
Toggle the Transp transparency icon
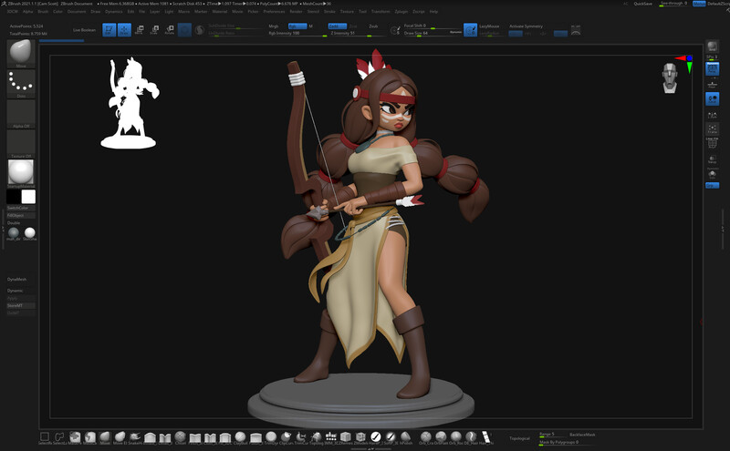point(712,159)
